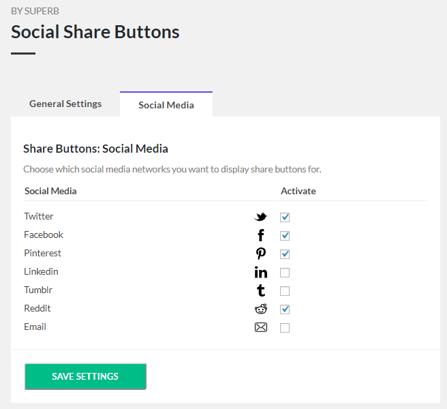Click the Twitter bird icon

pyautogui.click(x=260, y=217)
